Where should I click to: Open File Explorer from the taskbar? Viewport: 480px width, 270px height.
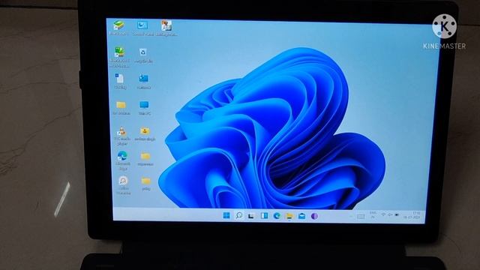289,216
